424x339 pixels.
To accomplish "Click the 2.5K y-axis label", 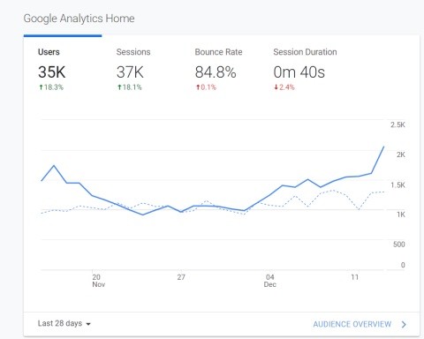I will [x=397, y=124].
